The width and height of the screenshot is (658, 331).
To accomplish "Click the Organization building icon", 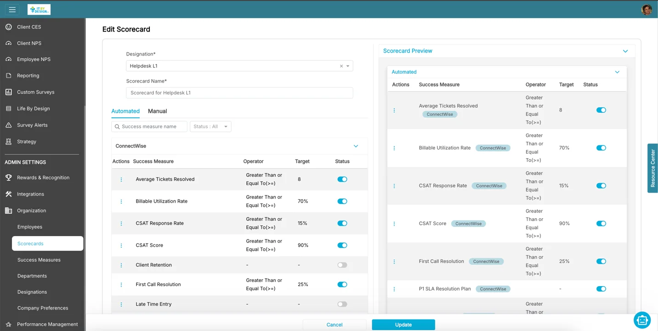I will click(8, 210).
